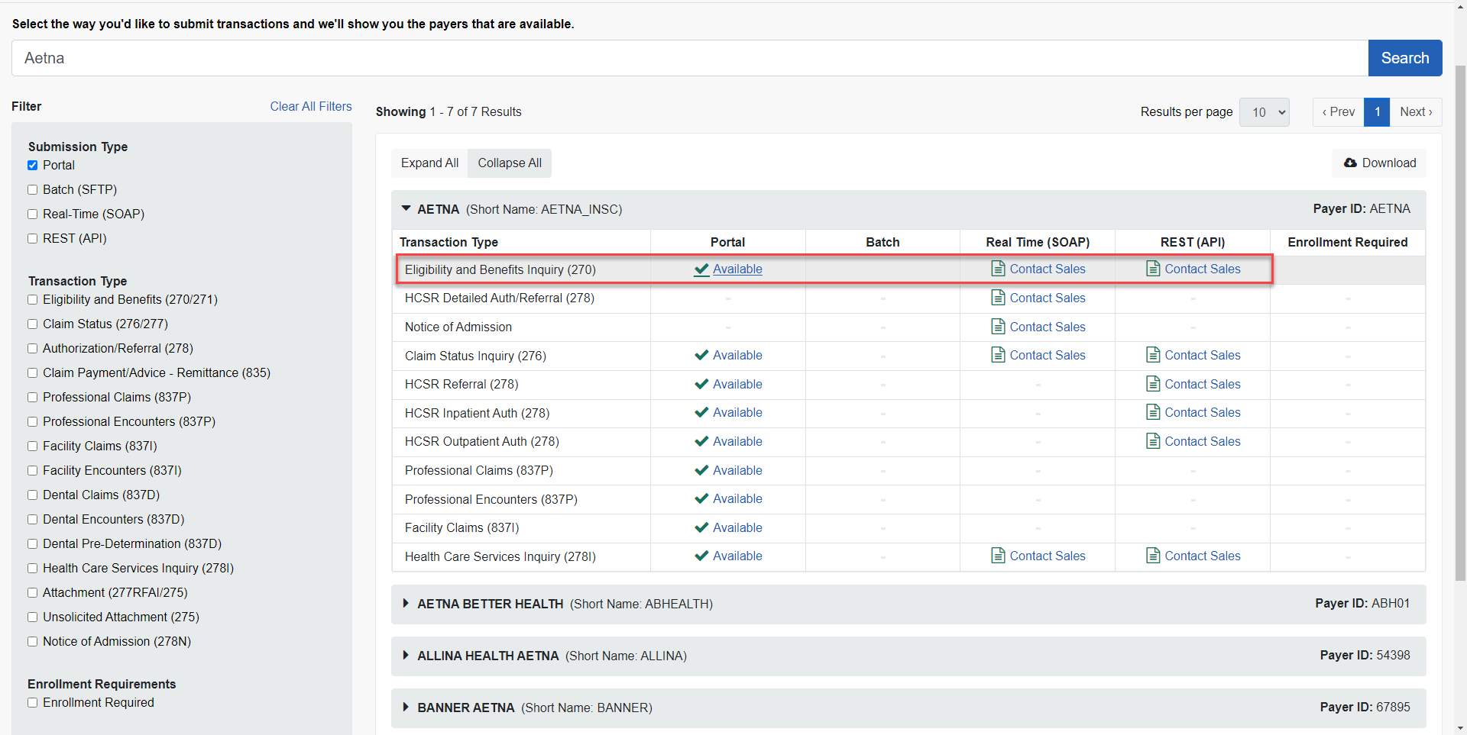
Task: Expand the AETNA BETTER HEALTH payer
Action: pyautogui.click(x=406, y=604)
